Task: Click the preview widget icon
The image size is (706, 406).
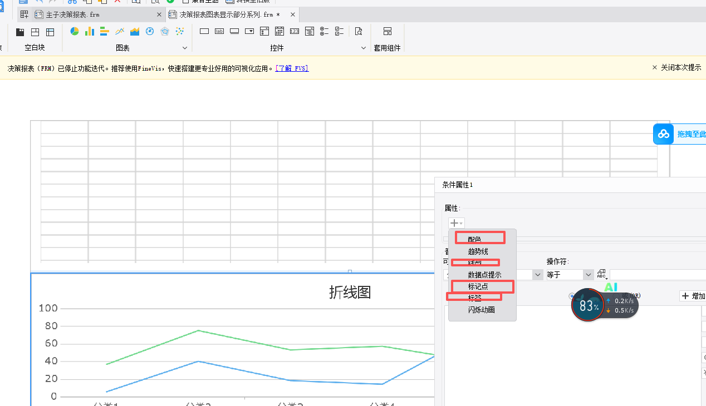Action: point(359,31)
